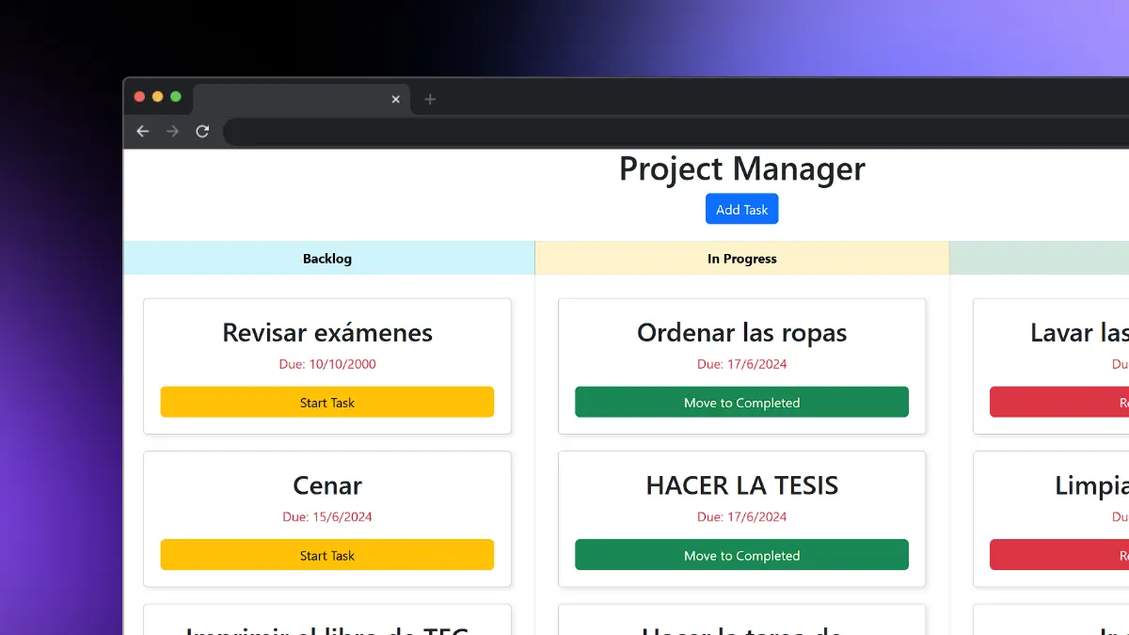Image resolution: width=1129 pixels, height=635 pixels.
Task: Move Ordenar las ropas to Completed
Action: pyautogui.click(x=741, y=402)
